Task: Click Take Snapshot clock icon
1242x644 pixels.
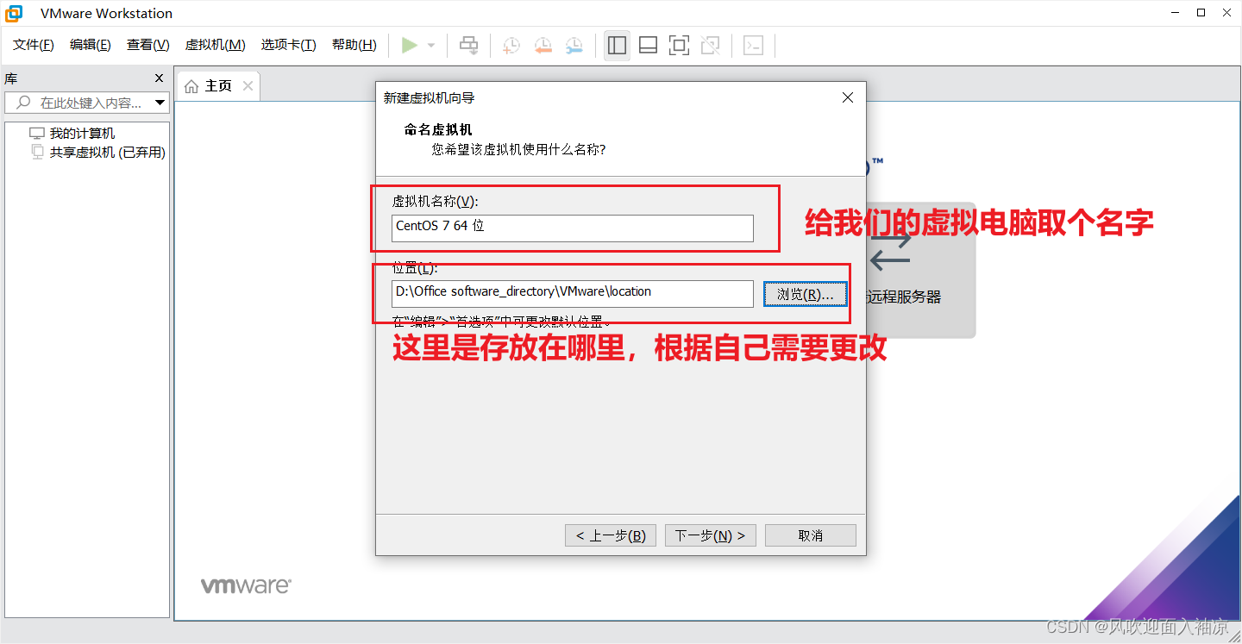Action: coord(511,45)
